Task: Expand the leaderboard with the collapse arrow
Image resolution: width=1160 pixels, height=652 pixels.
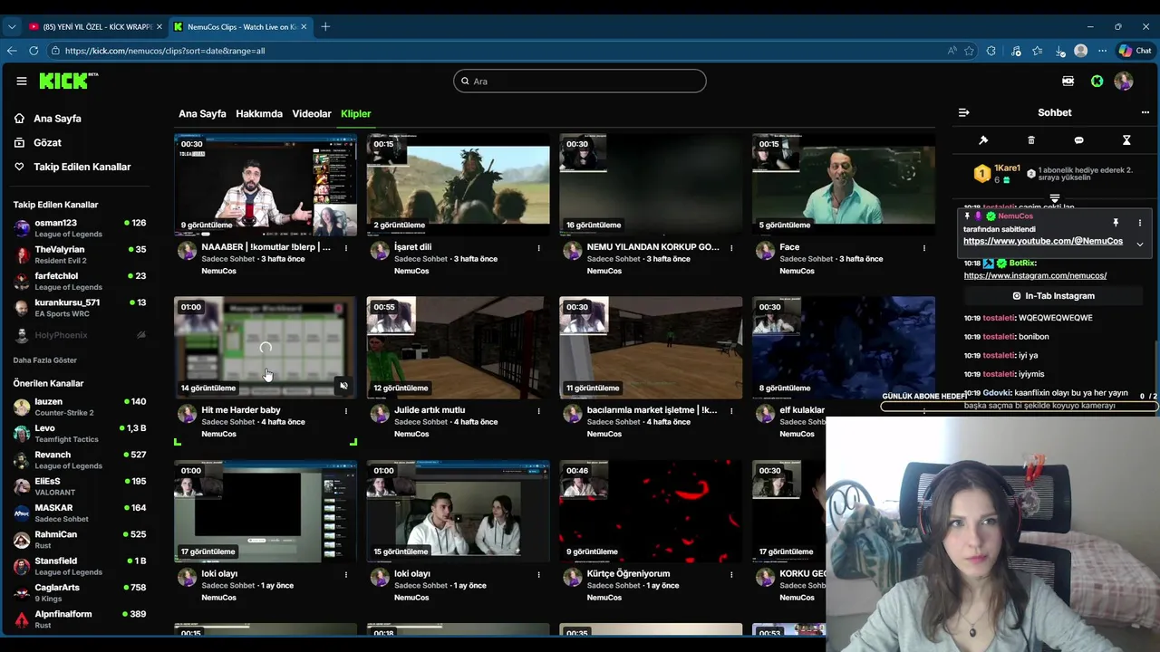Action: (x=1055, y=198)
